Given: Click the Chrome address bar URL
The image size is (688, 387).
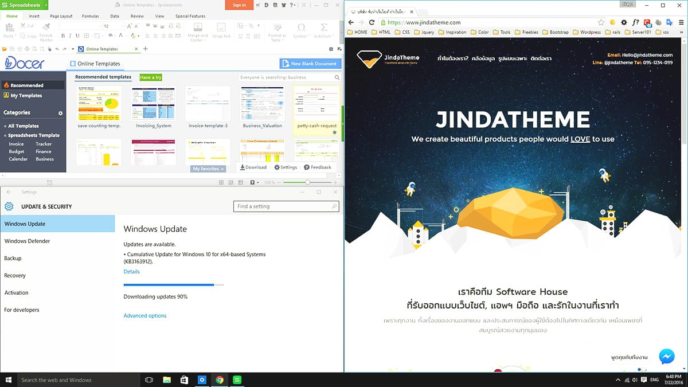Looking at the screenshot, I should point(424,22).
